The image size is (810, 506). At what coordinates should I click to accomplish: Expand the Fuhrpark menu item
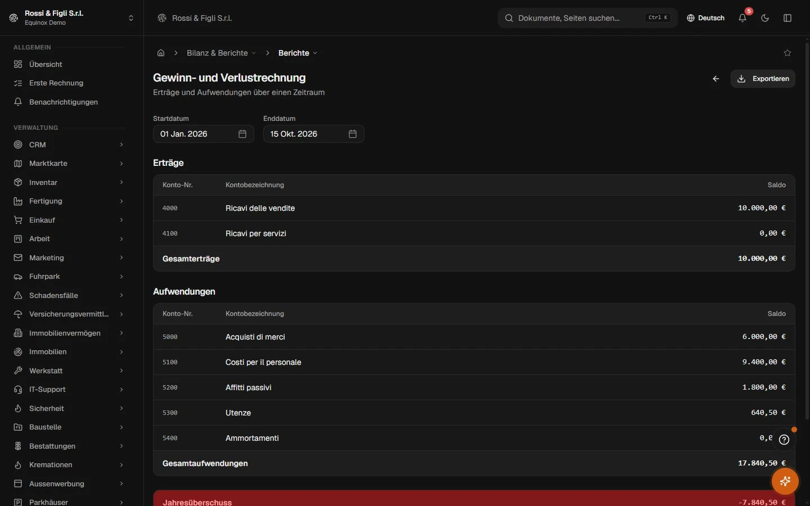pos(69,277)
